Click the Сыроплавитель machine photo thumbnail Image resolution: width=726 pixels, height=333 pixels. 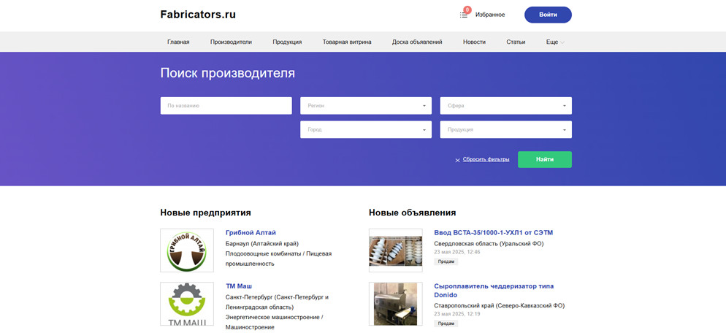click(x=396, y=304)
